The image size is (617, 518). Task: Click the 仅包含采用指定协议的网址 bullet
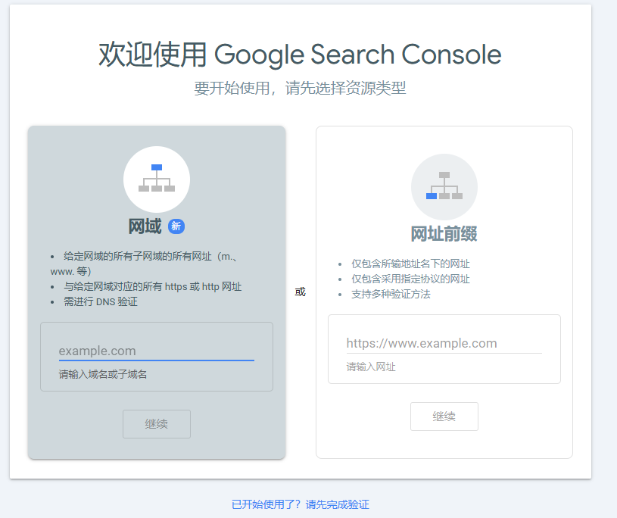410,279
